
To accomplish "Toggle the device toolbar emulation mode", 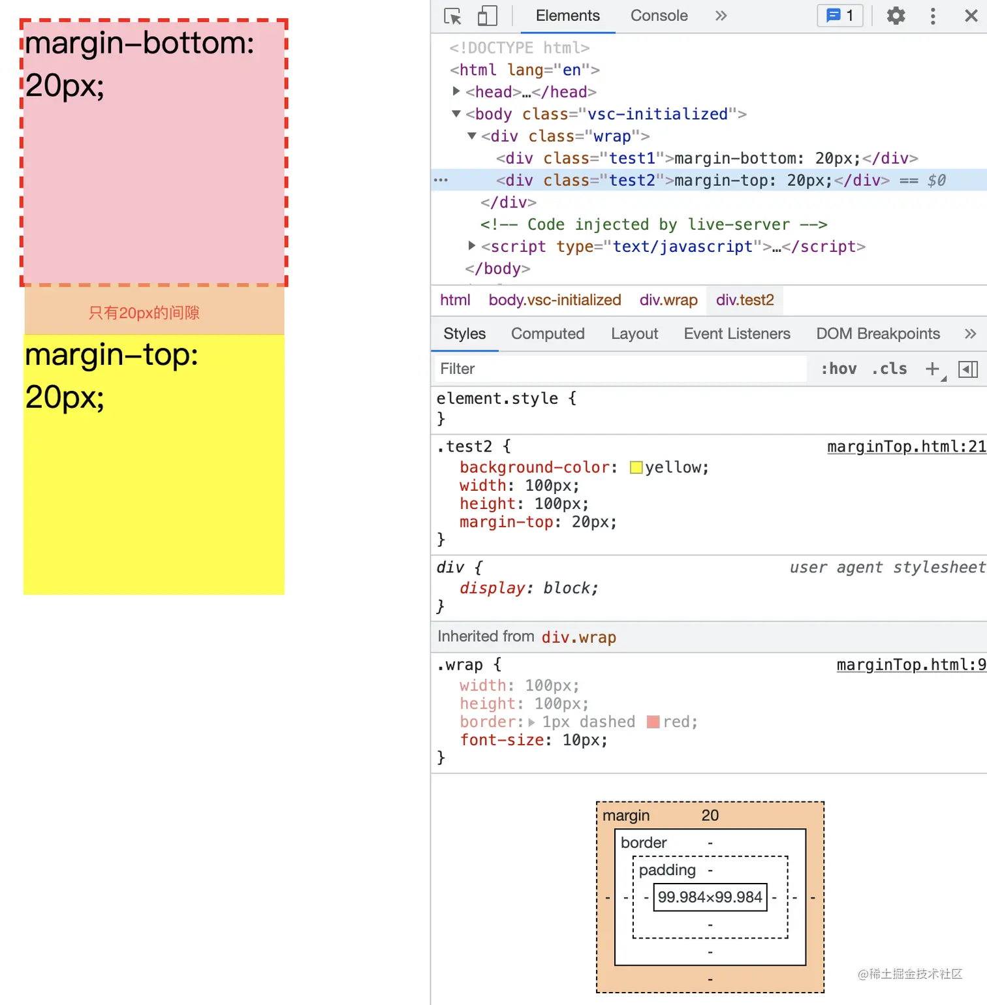I will [x=486, y=16].
